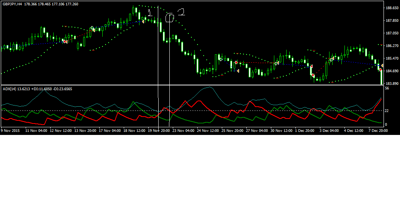Click the ADX level 22 scale label
This screenshot has width=400, height=198.
point(387,111)
